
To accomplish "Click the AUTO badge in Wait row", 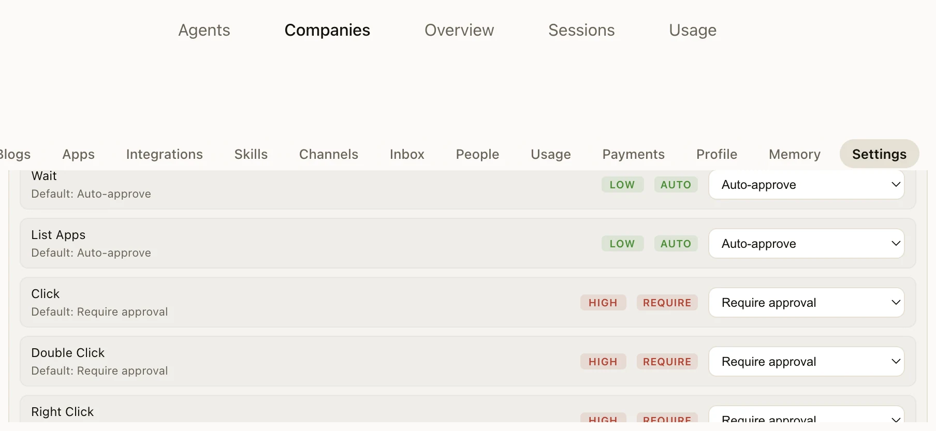I will coord(676,185).
